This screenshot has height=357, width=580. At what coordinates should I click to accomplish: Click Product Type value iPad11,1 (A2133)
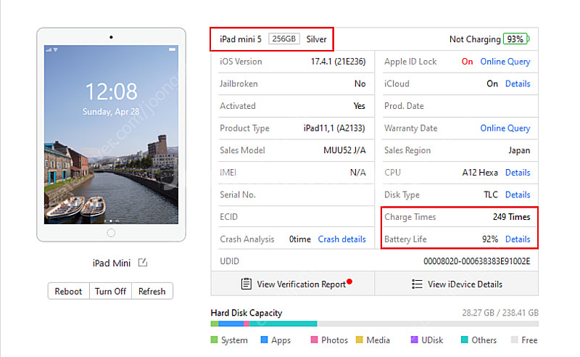(334, 128)
